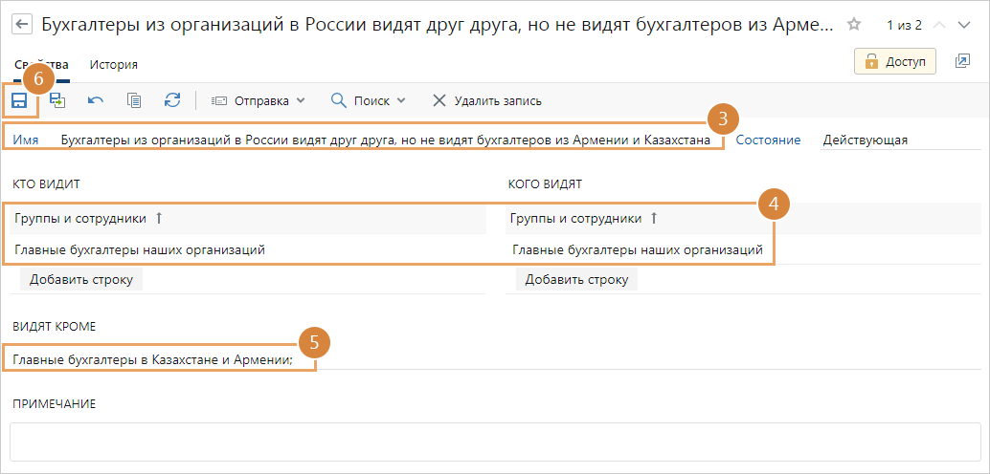Click Удалить запись to delete the record
Screen dimensions: 990x474
[487, 100]
